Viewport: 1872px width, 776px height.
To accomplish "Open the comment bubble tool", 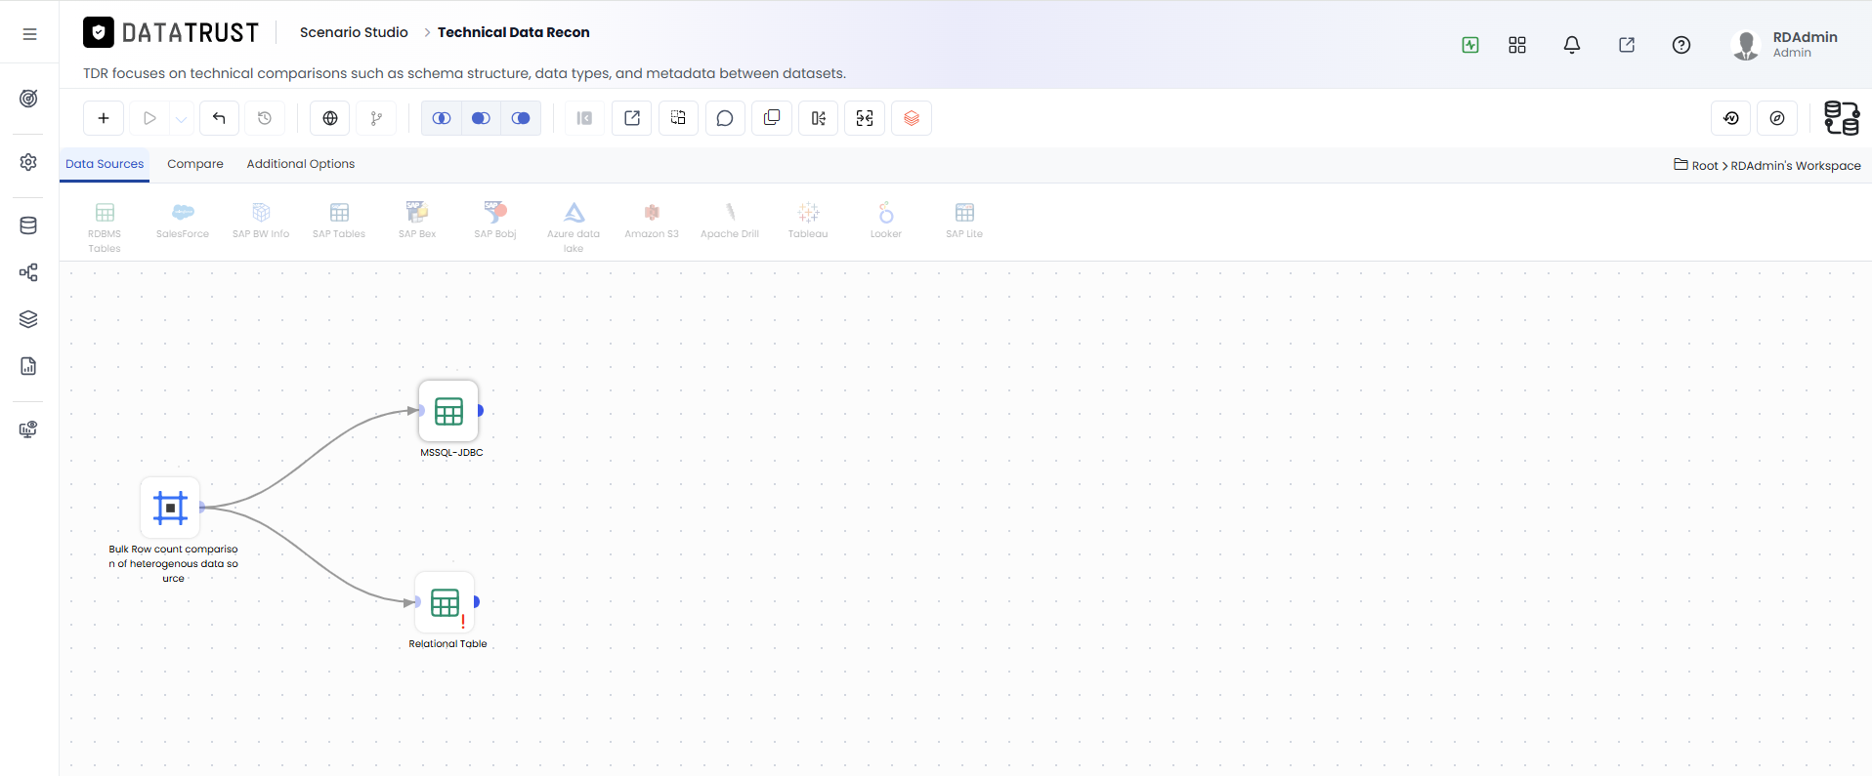I will click(725, 118).
